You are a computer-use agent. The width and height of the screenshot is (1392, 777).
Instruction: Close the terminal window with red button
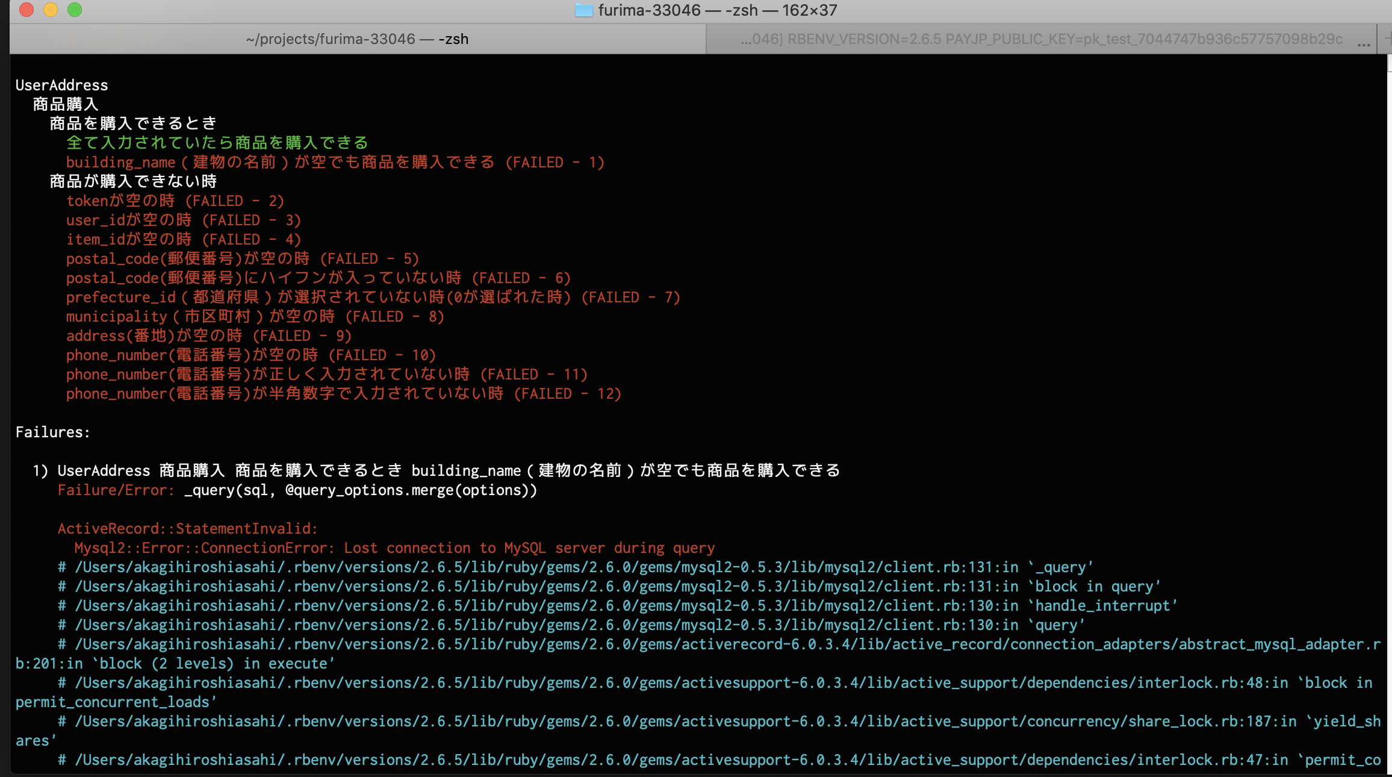click(x=26, y=10)
